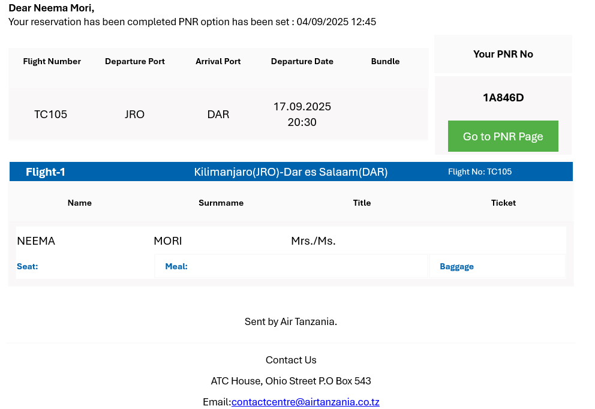Click the Kilimanjaro(JRO)-Dar es Salaam(DAR) route text
Viewport: 595px width, 409px height.
click(x=291, y=172)
